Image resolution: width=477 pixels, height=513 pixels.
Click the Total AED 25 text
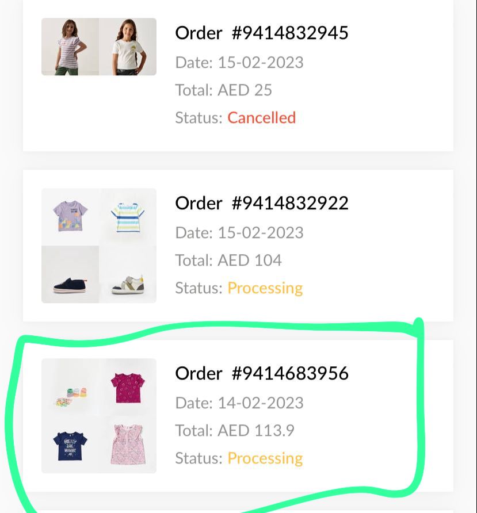(x=223, y=90)
